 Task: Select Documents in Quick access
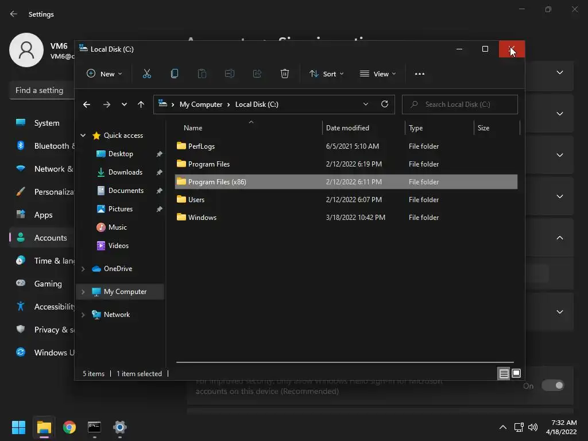[126, 191]
